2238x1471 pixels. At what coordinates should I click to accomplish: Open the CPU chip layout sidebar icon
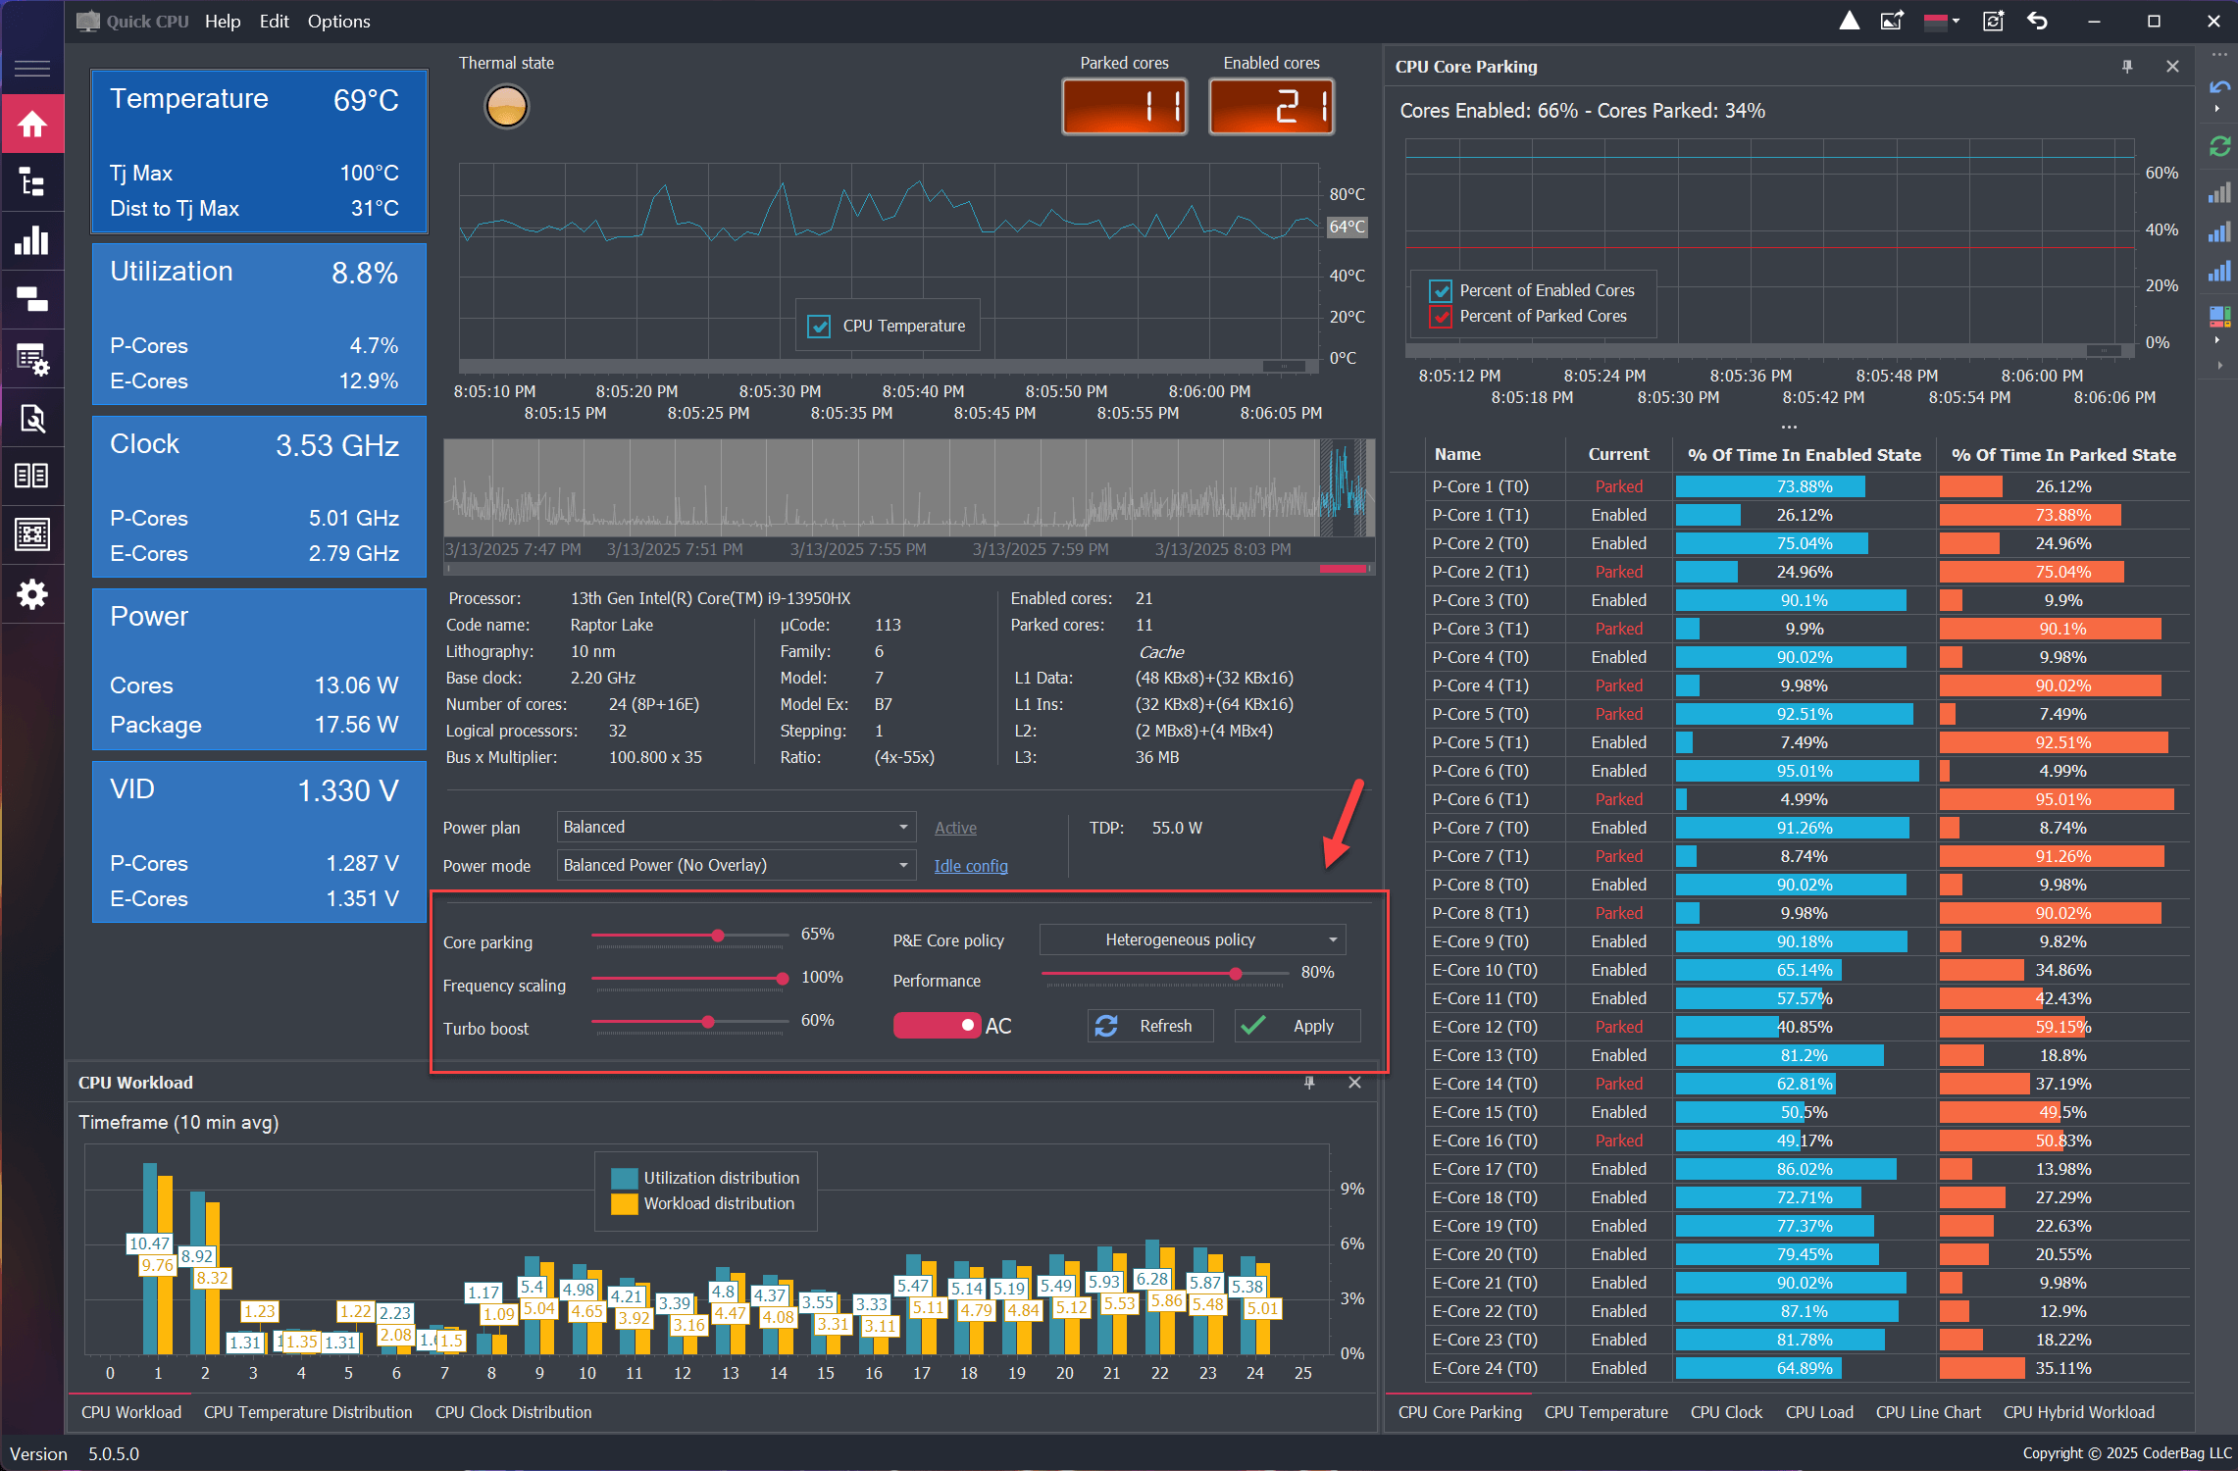[32, 534]
